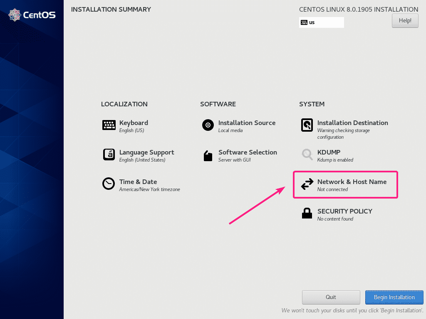Click the Installation Source disc icon

click(x=208, y=125)
